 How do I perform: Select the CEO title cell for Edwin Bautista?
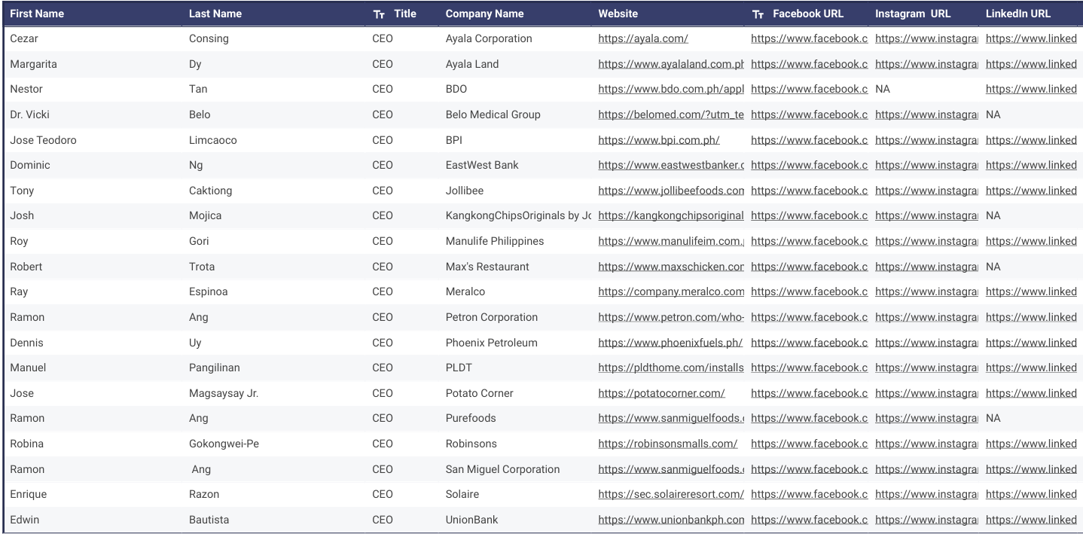tap(383, 520)
